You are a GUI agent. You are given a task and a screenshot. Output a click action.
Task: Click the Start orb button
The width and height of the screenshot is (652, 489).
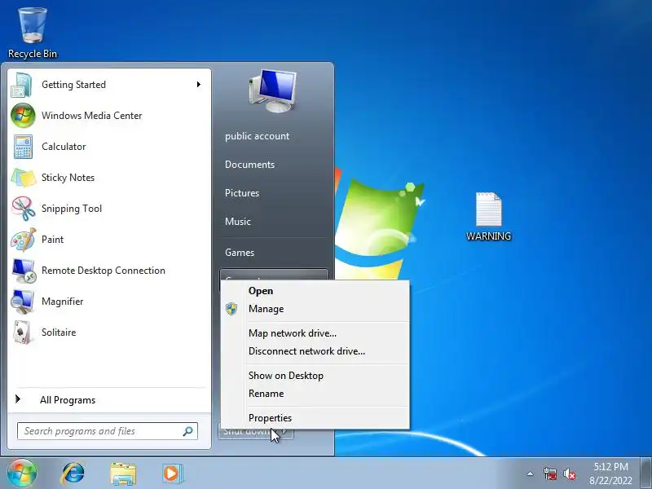22,474
